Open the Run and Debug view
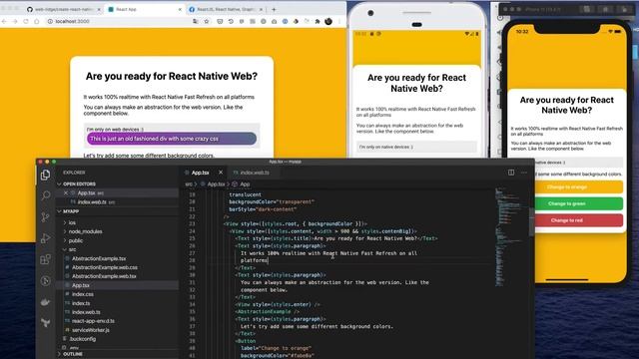This screenshot has height=359, width=639. [45, 238]
